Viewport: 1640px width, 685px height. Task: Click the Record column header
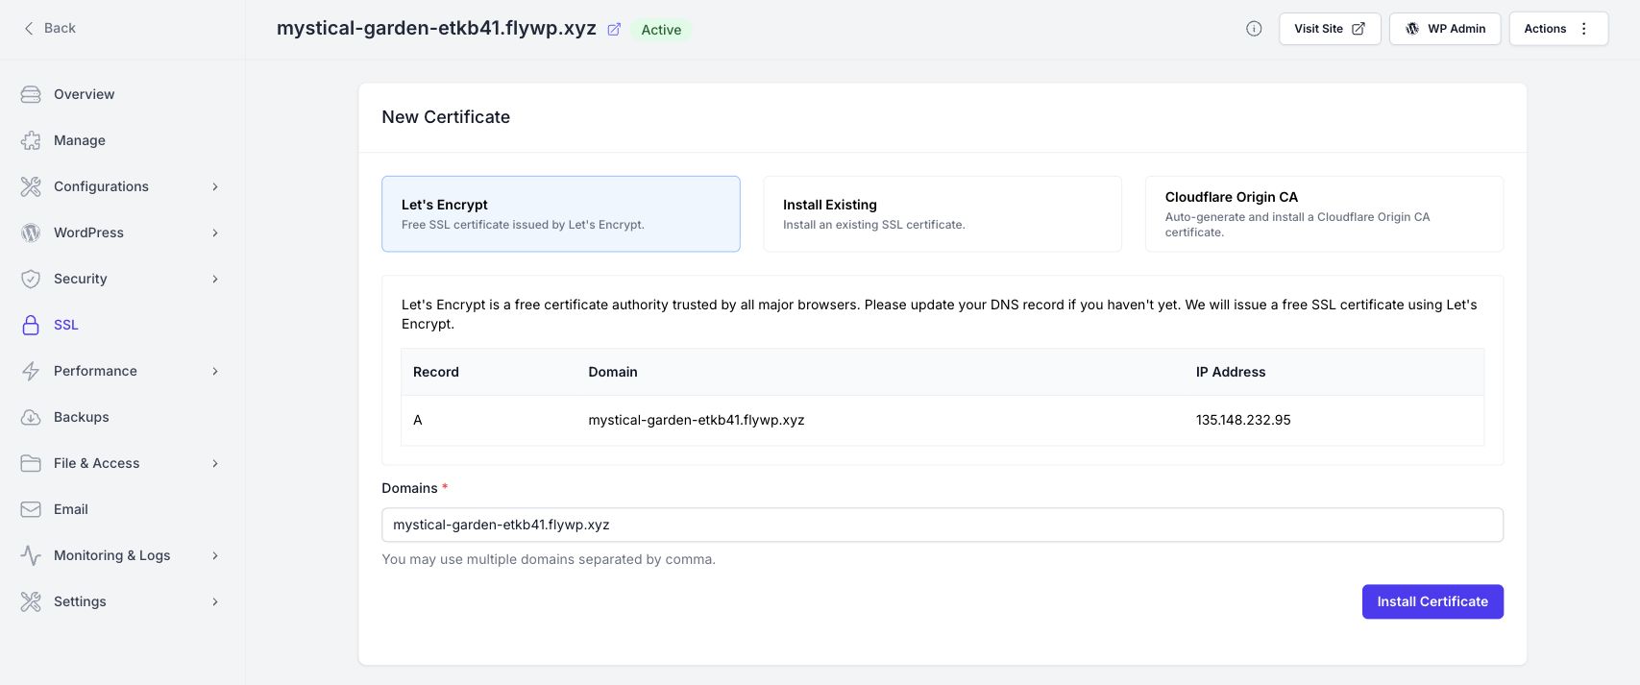coord(436,372)
